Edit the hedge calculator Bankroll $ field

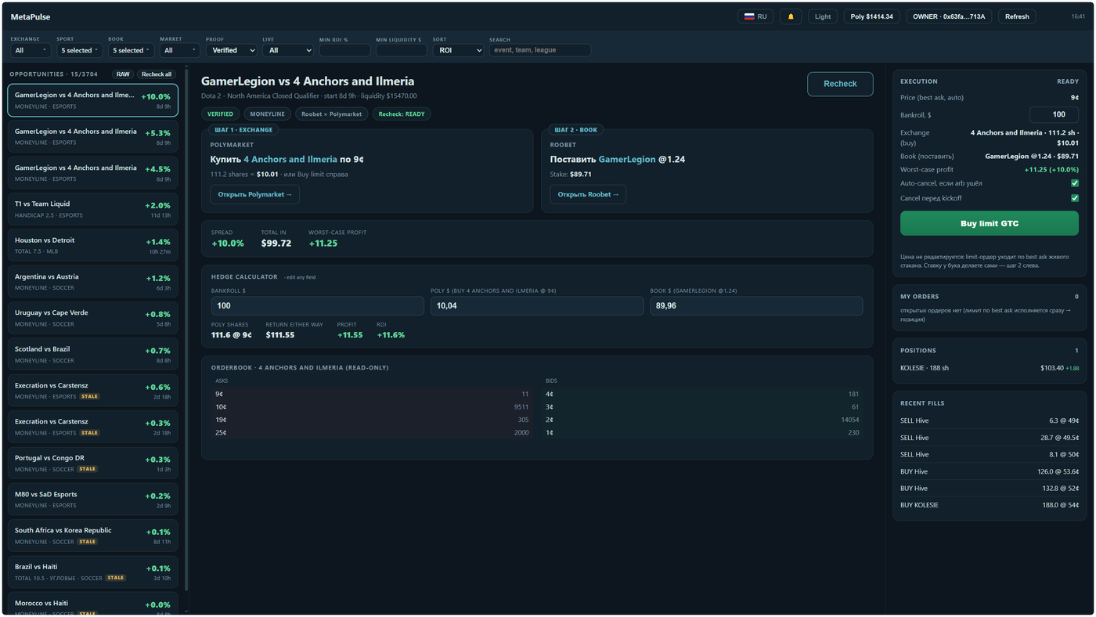click(317, 305)
